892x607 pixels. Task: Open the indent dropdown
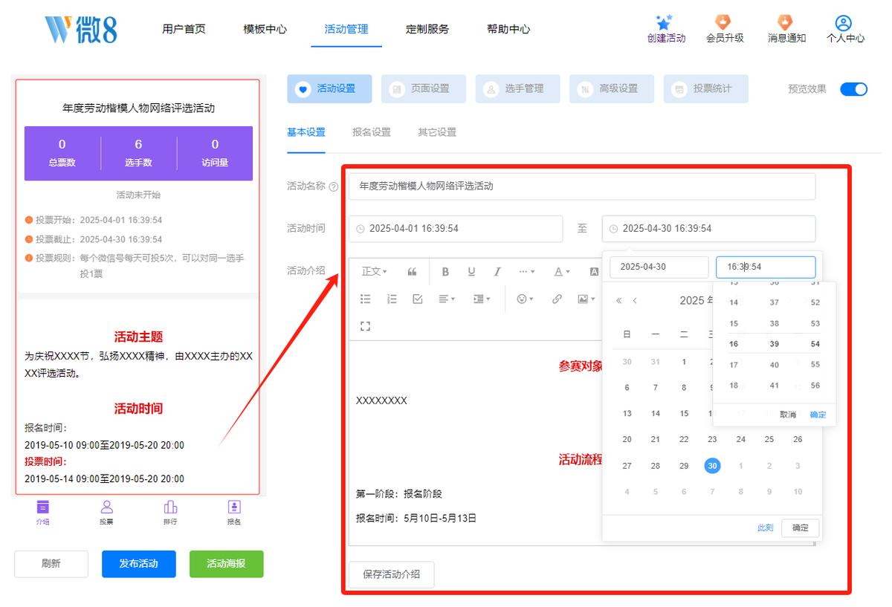pyautogui.click(x=482, y=299)
